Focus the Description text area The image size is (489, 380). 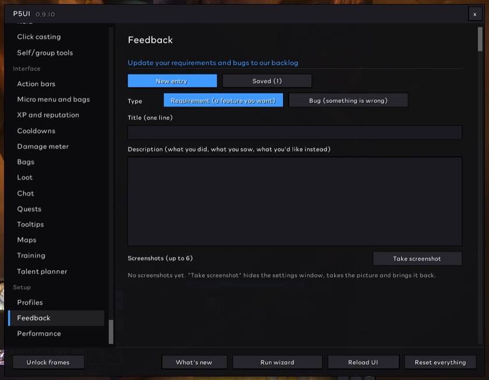point(295,201)
